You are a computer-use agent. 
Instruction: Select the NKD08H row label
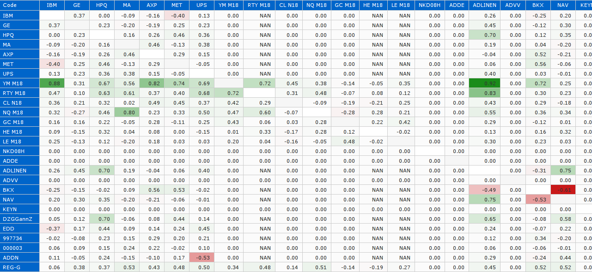tap(20, 151)
